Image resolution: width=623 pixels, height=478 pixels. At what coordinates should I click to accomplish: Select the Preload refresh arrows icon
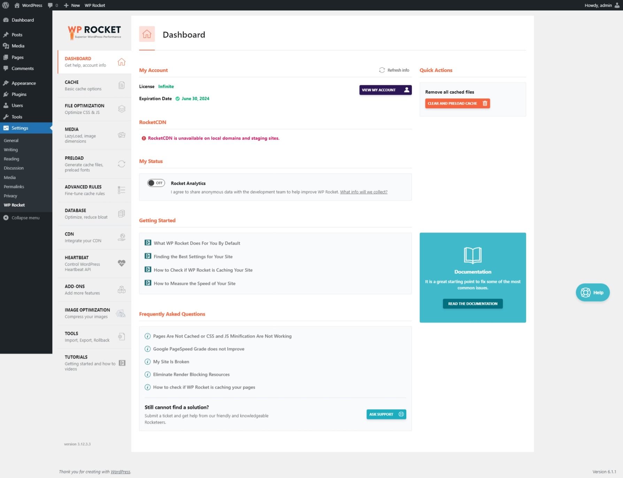(121, 164)
